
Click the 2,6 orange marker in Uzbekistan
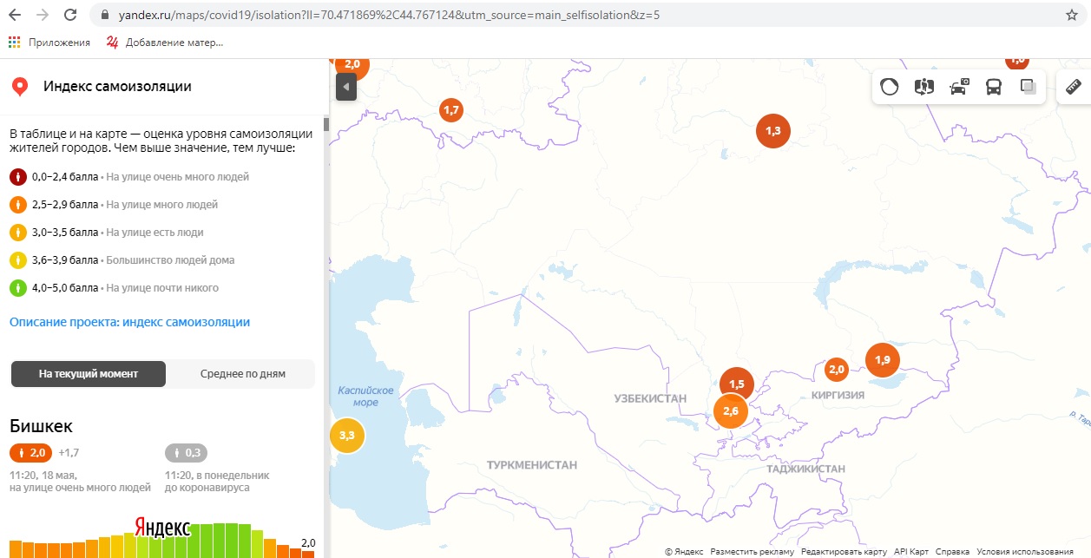click(730, 411)
